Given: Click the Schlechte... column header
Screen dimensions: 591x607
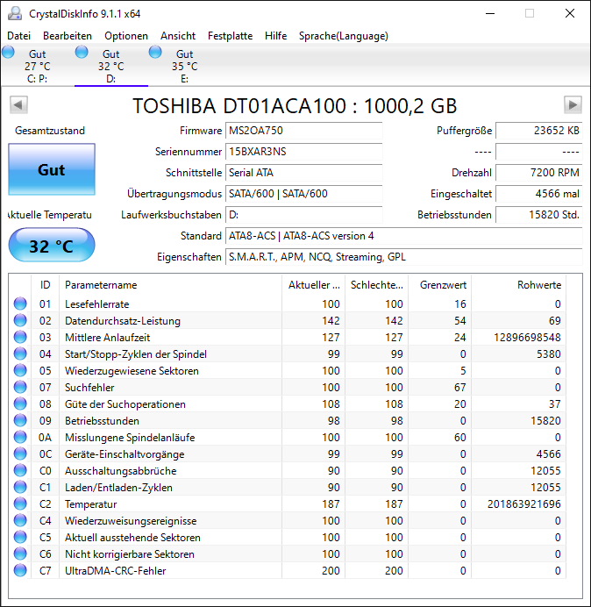Looking at the screenshot, I should (377, 285).
